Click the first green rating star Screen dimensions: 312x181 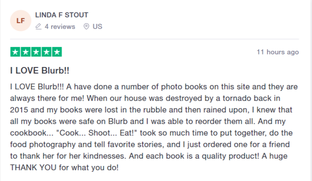tap(15, 52)
